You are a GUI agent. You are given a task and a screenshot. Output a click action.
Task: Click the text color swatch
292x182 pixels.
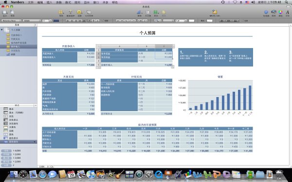[56, 21]
